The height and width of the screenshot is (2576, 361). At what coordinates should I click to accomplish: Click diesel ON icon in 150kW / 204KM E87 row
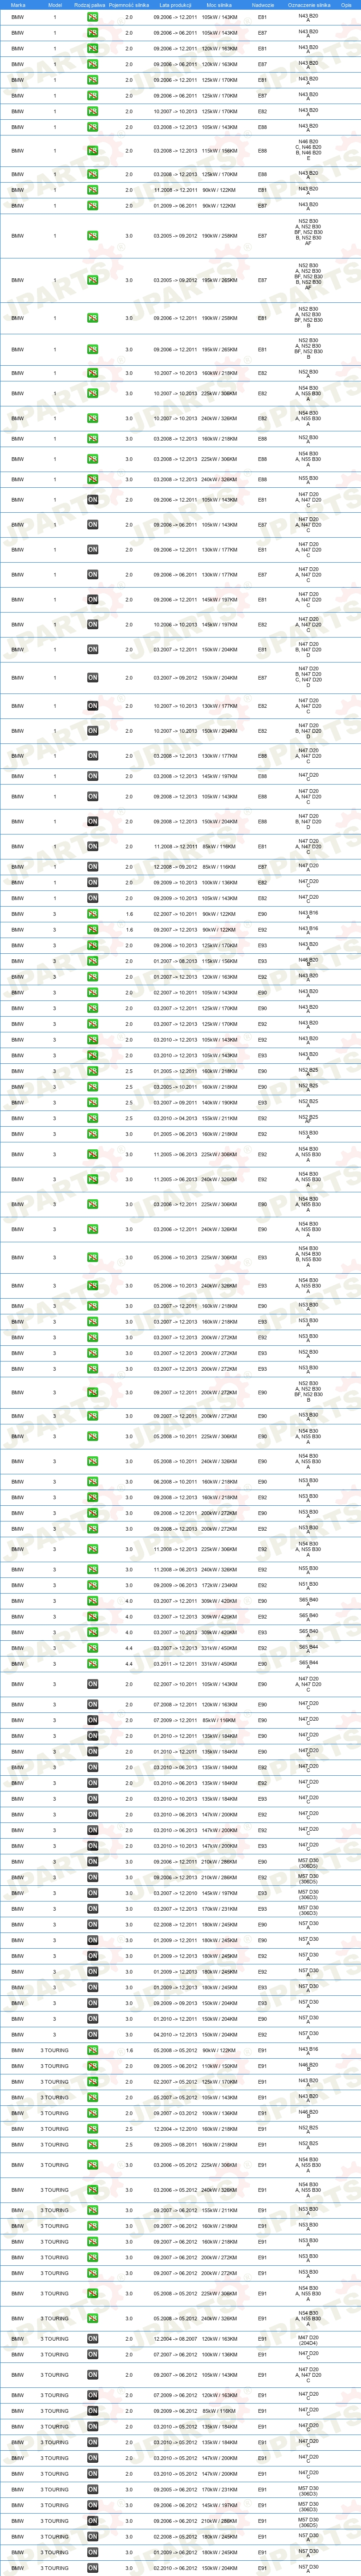click(x=92, y=678)
